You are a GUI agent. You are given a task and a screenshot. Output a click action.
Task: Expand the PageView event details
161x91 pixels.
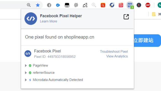click(26, 65)
